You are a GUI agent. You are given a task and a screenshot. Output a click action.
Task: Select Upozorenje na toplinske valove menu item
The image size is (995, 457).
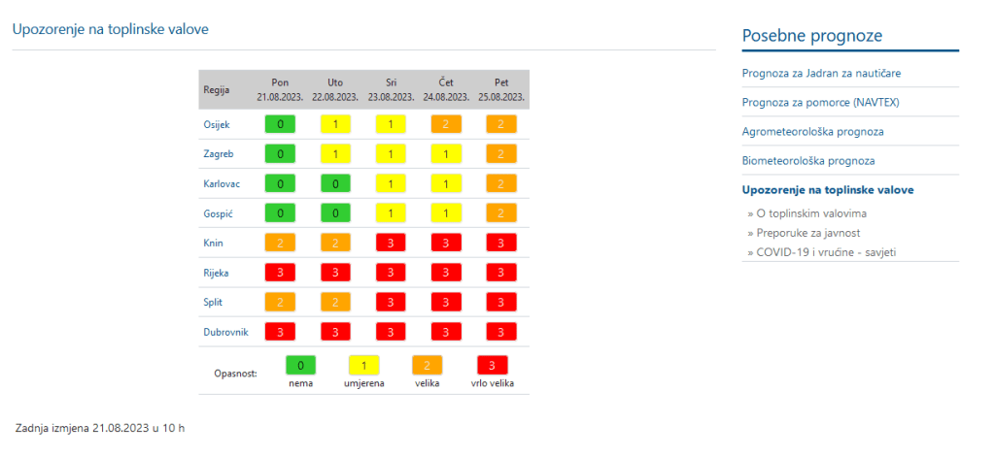(x=827, y=190)
